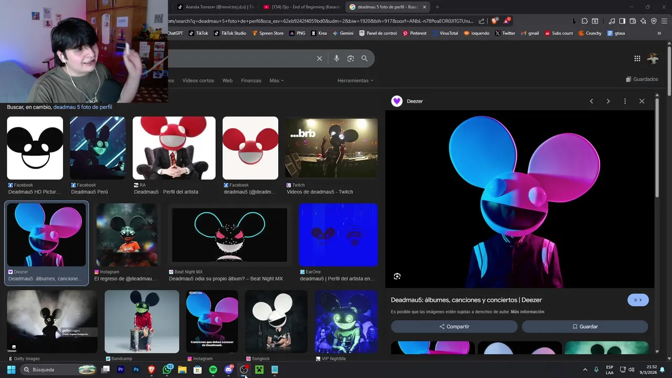The image size is (672, 378).
Task: Switch to the Djo End of Beginning tab
Action: 301,7
